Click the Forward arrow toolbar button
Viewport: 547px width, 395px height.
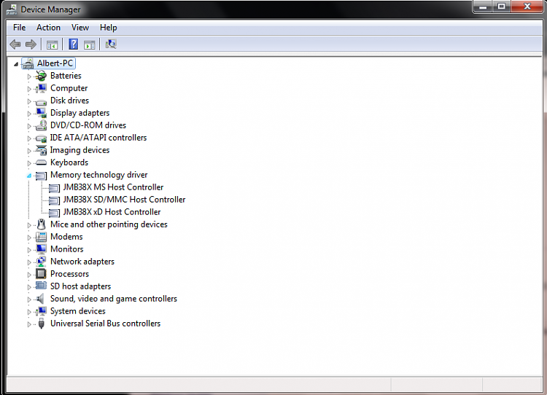pos(31,44)
